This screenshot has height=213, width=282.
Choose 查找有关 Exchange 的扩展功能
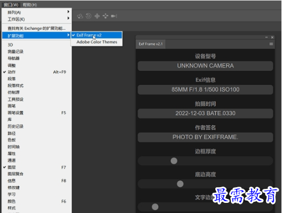pyautogui.click(x=37, y=29)
